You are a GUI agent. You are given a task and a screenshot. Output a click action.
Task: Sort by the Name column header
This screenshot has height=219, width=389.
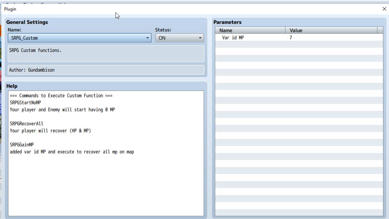click(x=250, y=30)
